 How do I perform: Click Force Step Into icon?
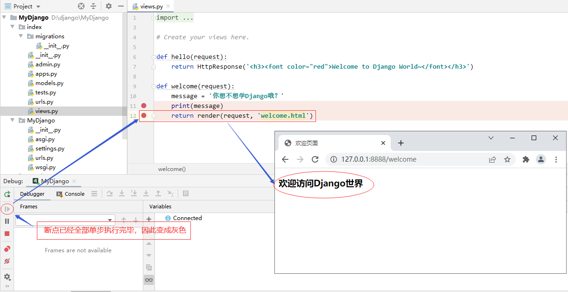(146, 193)
